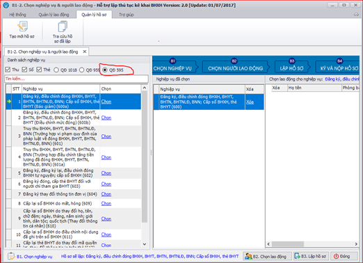Viewport: 363px width, 263px height.
Task: Click scroll-up arrow of nghiệp vụ list
Action: pos(145,88)
